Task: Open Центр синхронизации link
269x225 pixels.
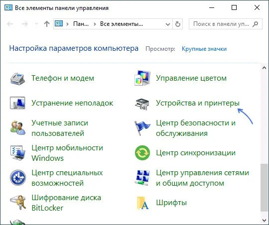Action: point(196,153)
